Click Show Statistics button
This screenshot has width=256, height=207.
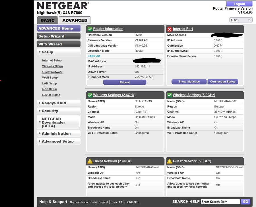[x=189, y=82]
